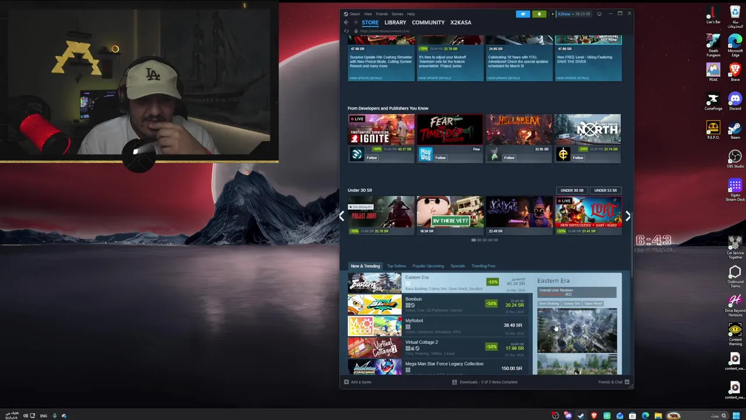The image size is (746, 420).
Task: Open the RV There Yet? tile
Action: (450, 215)
